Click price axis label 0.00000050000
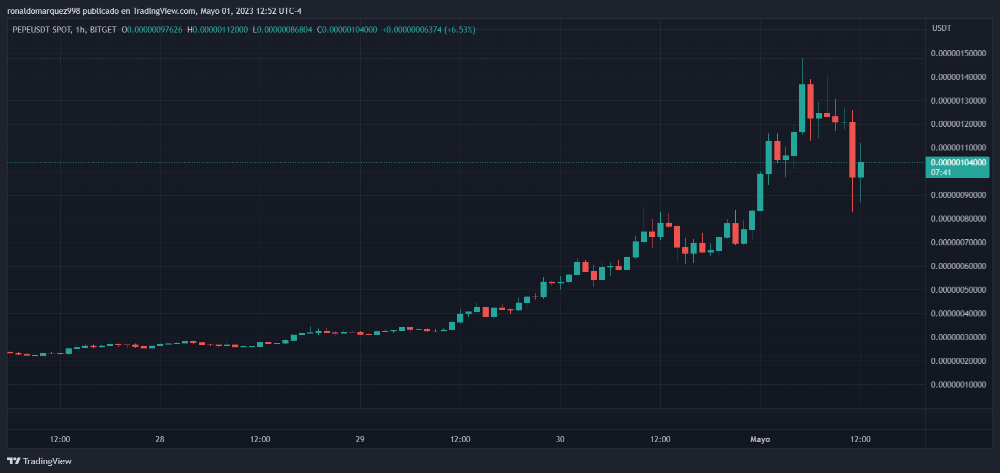This screenshot has width=1000, height=473. (958, 290)
